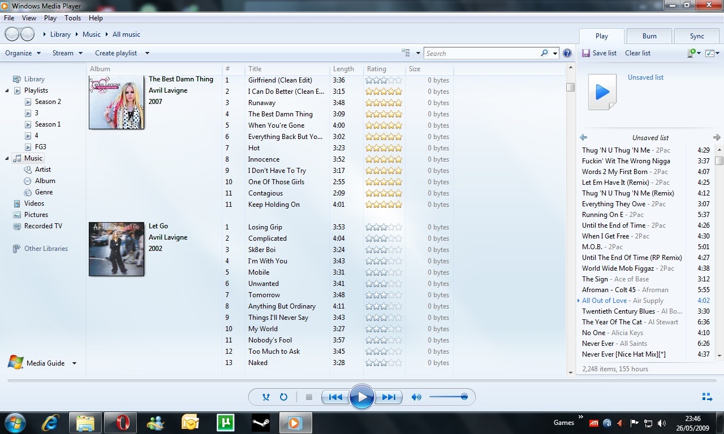
Task: Click Clear list button
Action: coord(637,53)
